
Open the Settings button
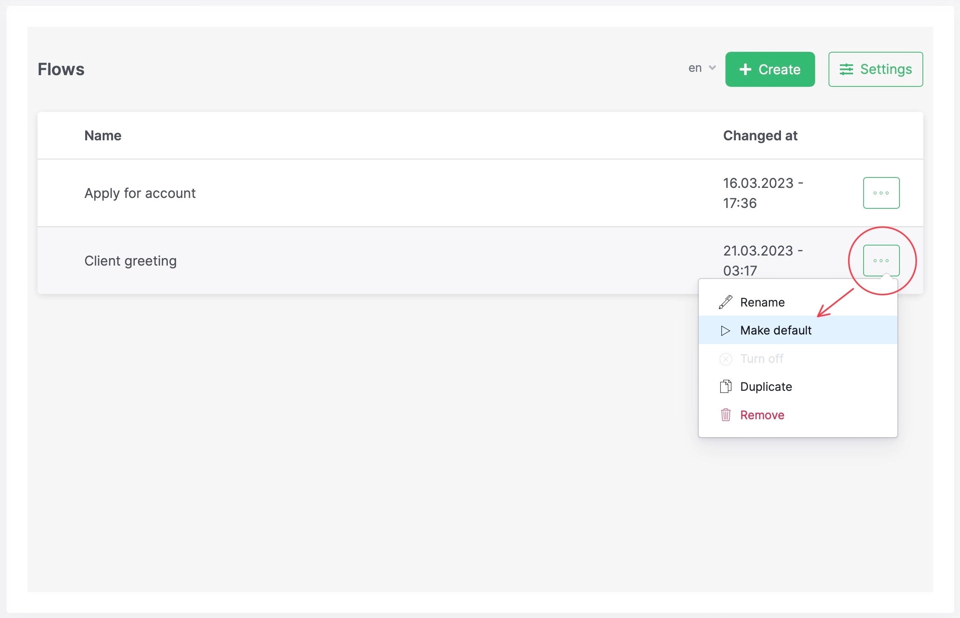point(875,69)
